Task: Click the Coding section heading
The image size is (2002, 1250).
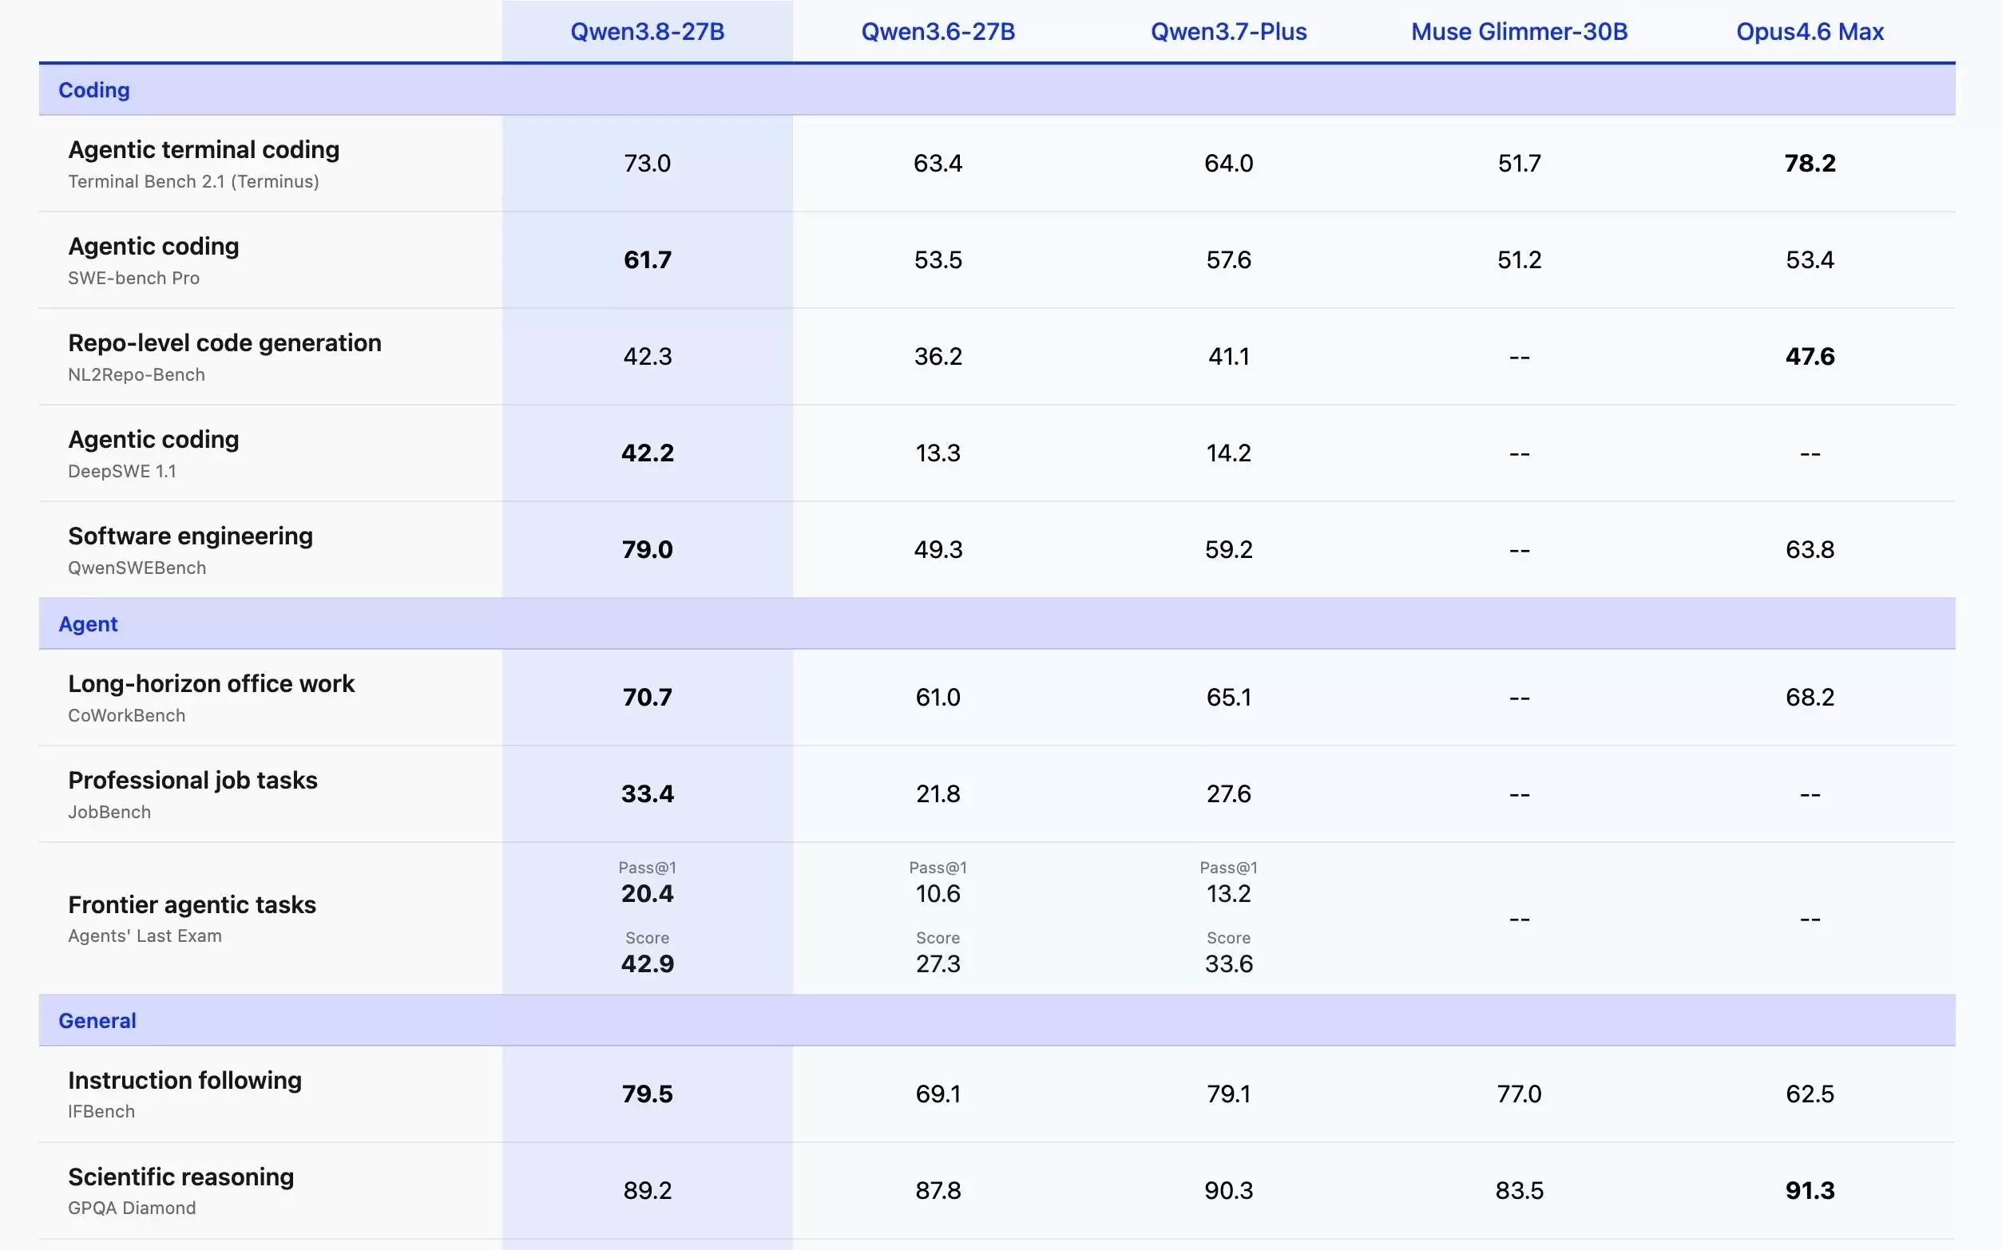Action: [x=94, y=89]
